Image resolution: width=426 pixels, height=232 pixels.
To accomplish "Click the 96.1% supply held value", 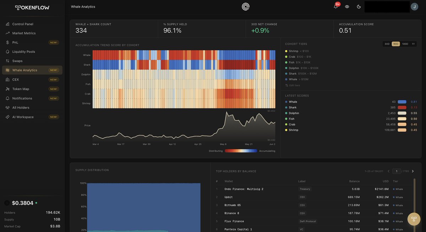I will coord(172,31).
